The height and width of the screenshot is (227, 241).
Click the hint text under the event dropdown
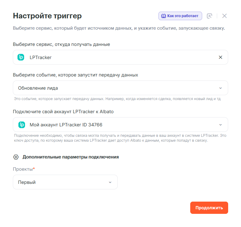coord(117,99)
